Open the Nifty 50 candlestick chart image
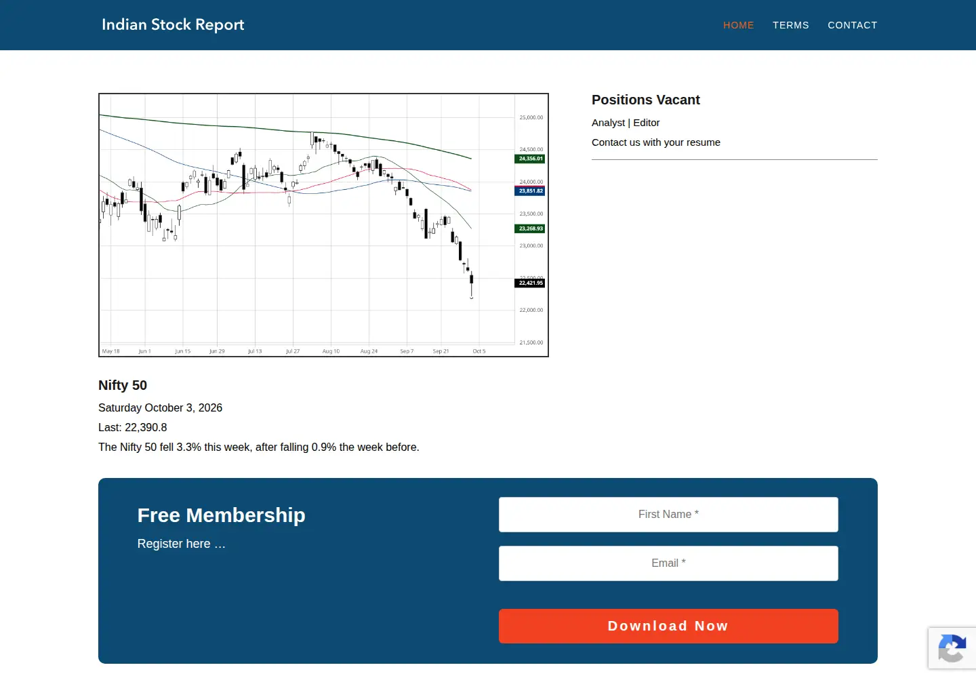Image resolution: width=976 pixels, height=678 pixels. pos(323,225)
